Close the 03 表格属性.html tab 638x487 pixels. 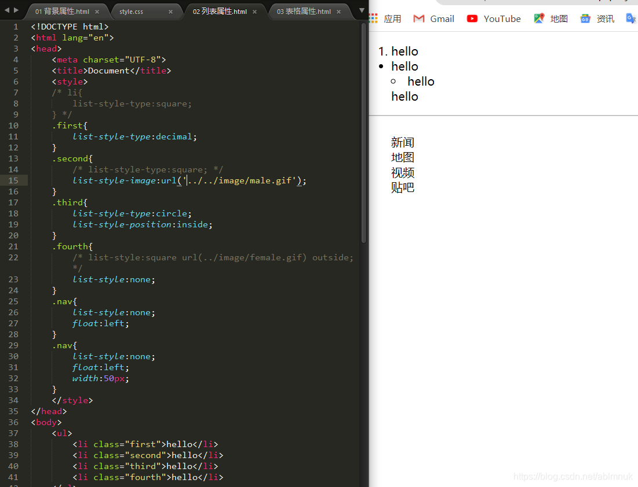(338, 12)
